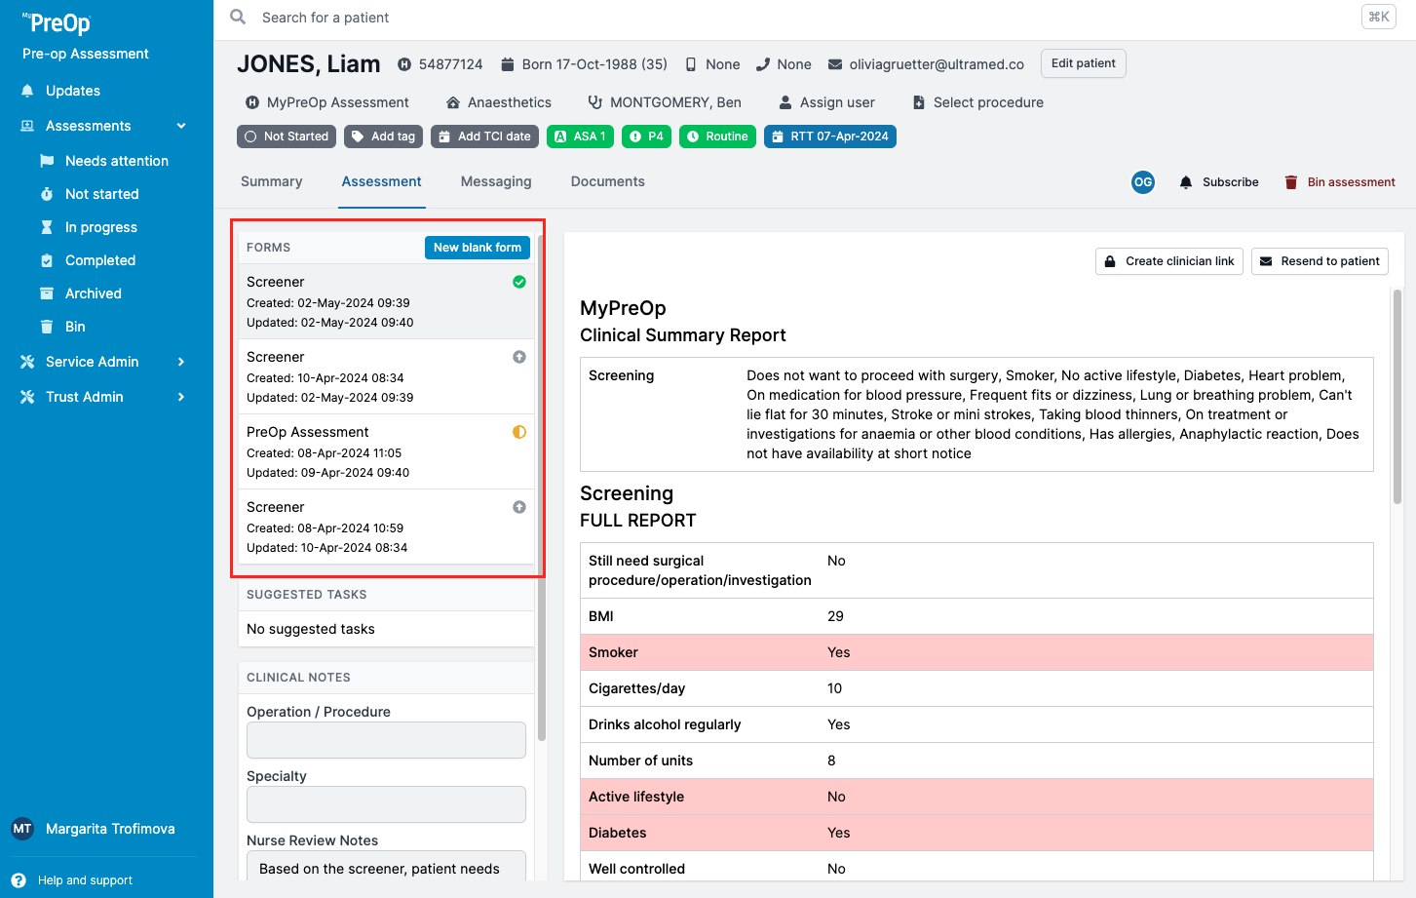
Task: Open the PreOp Assessment form
Action: pos(386,451)
